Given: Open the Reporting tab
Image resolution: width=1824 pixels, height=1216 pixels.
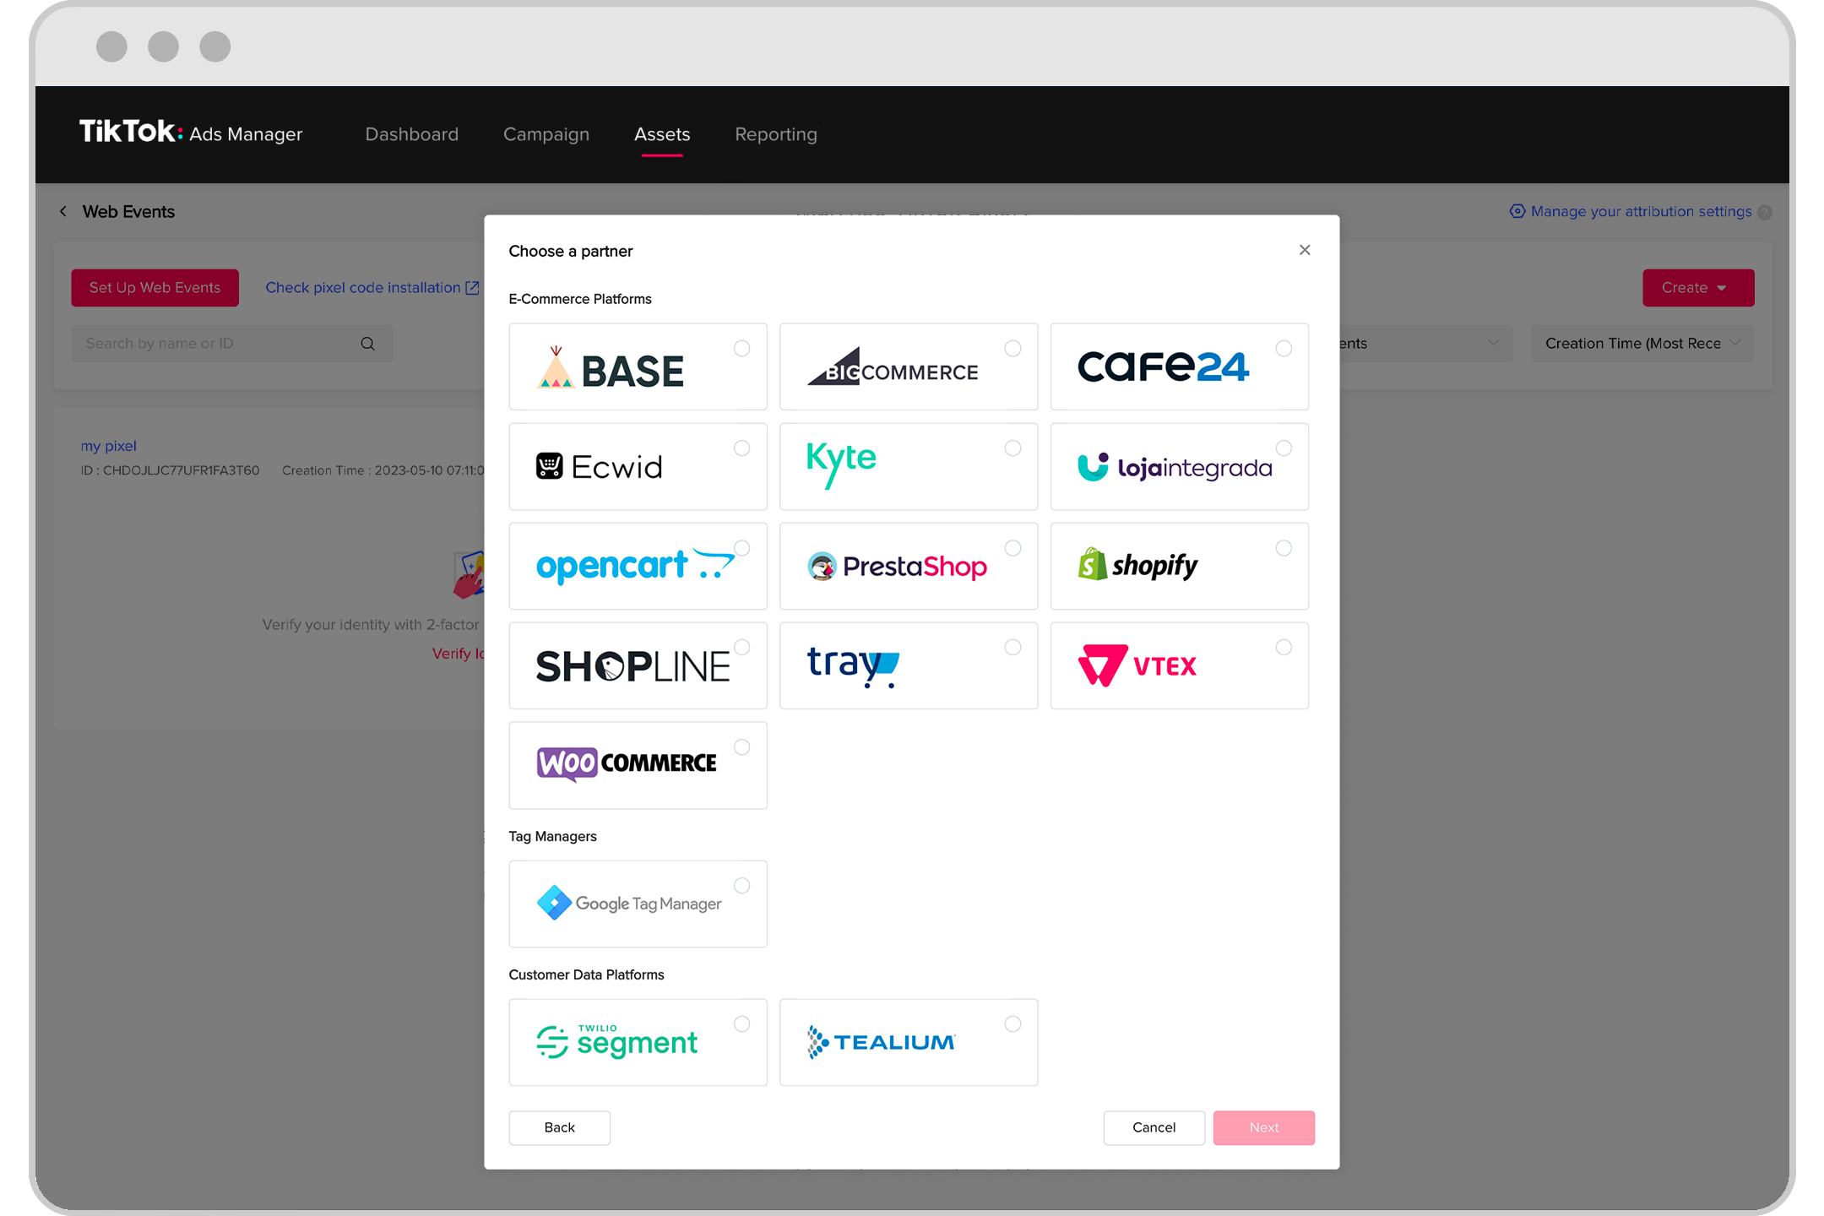Looking at the screenshot, I should coord(776,134).
